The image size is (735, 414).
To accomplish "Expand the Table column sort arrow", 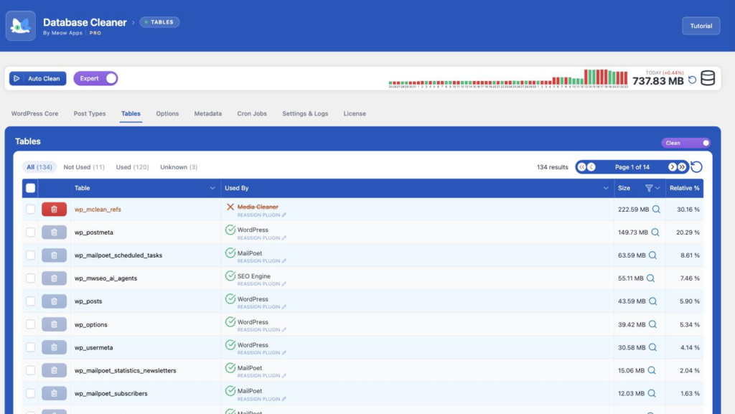I will click(x=212, y=188).
